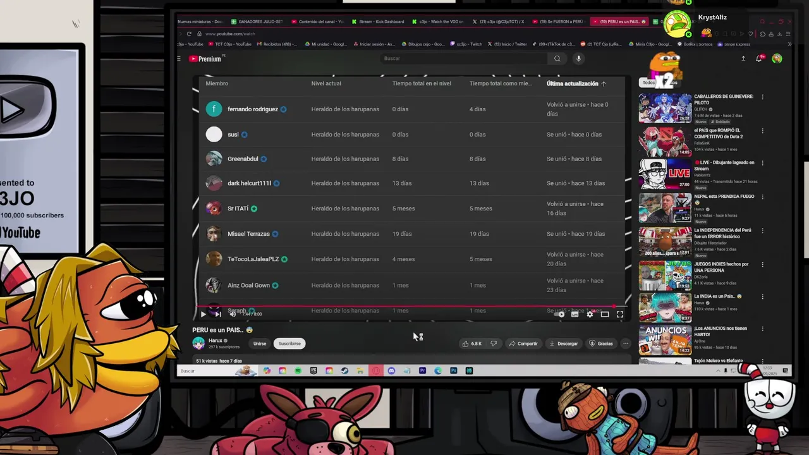Open the Recibidos (418) Gmail bookmark
809x455 pixels.
click(276, 44)
